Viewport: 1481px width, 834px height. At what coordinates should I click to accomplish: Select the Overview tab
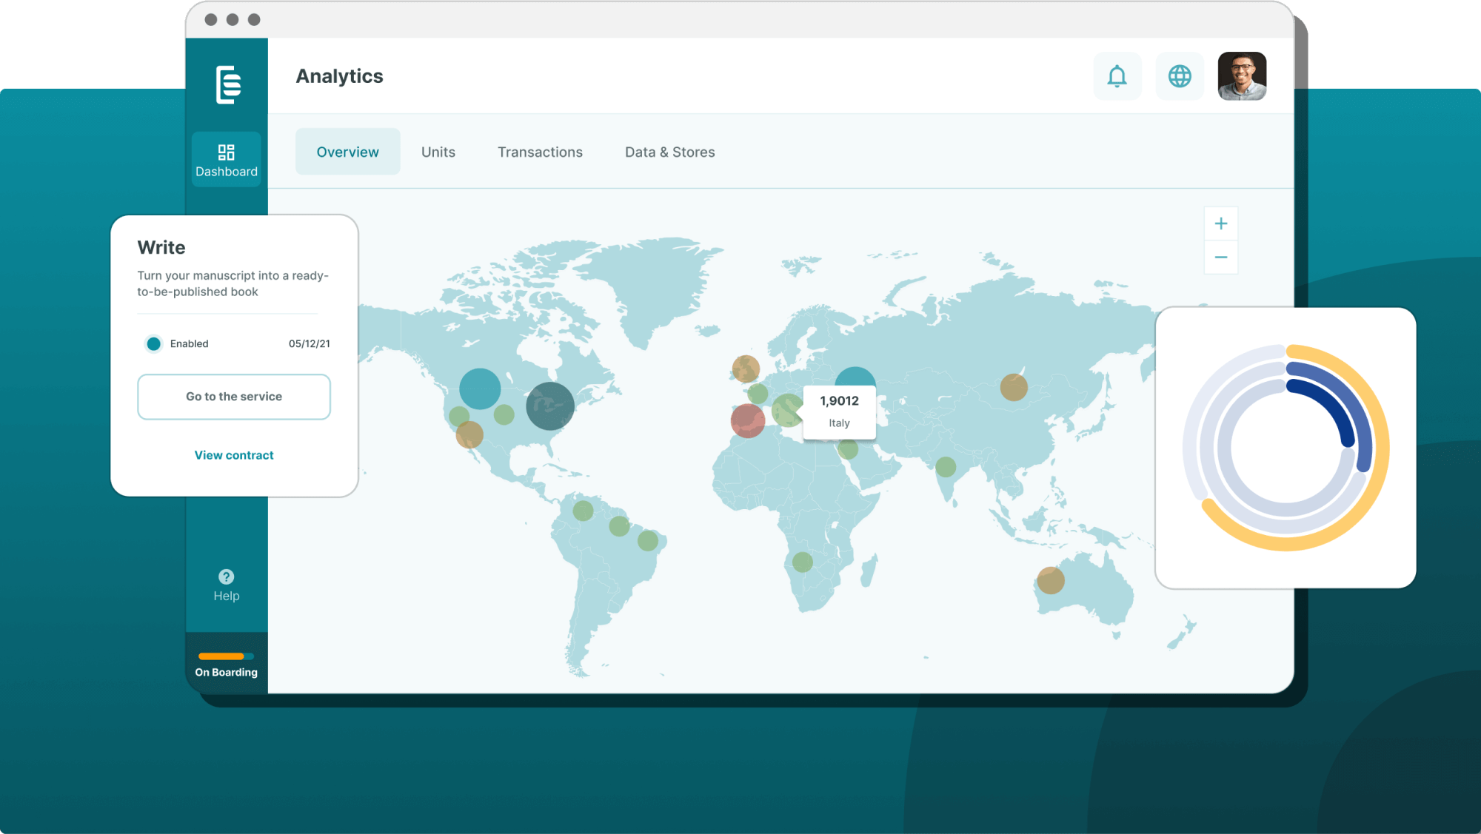[347, 150]
